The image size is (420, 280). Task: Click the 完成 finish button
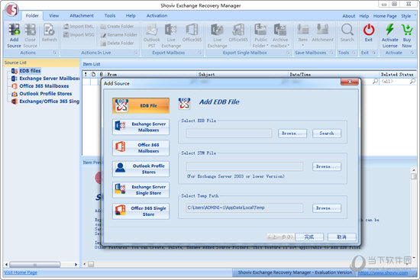(x=309, y=237)
